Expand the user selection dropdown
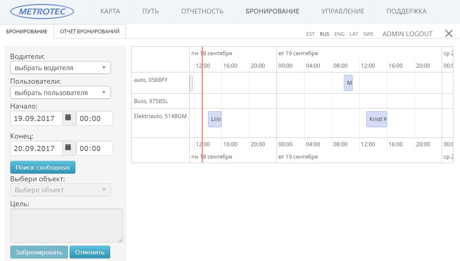Image resolution: width=460 pixels, height=261 pixels. pos(60,92)
